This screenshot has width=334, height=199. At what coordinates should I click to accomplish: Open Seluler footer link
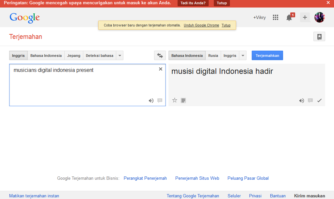pyautogui.click(x=234, y=196)
